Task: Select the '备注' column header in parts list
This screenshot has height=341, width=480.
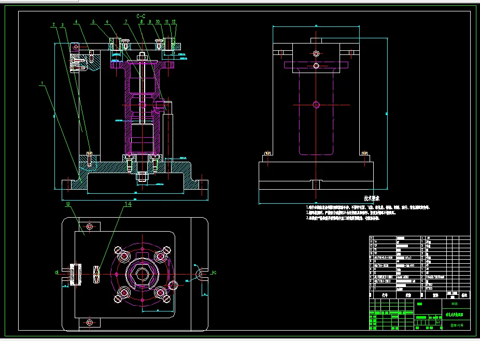Action: [464, 295]
